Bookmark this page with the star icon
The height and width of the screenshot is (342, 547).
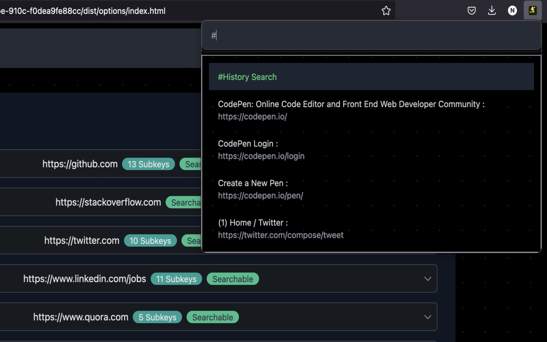pyautogui.click(x=386, y=11)
